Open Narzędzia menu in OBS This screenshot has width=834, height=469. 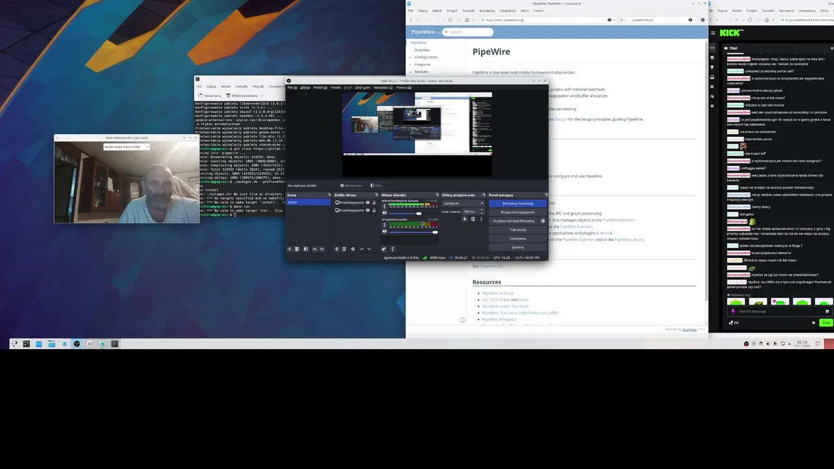tap(382, 87)
